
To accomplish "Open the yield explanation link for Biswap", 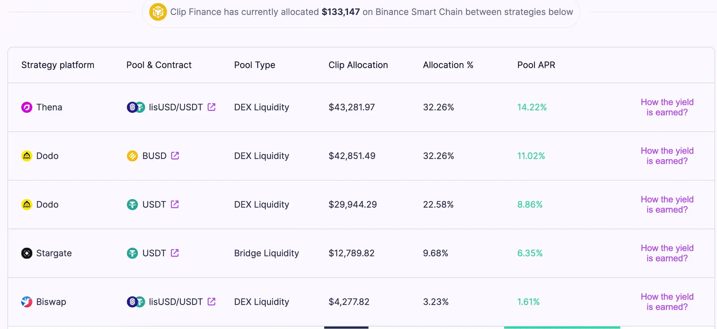I will coord(667,302).
